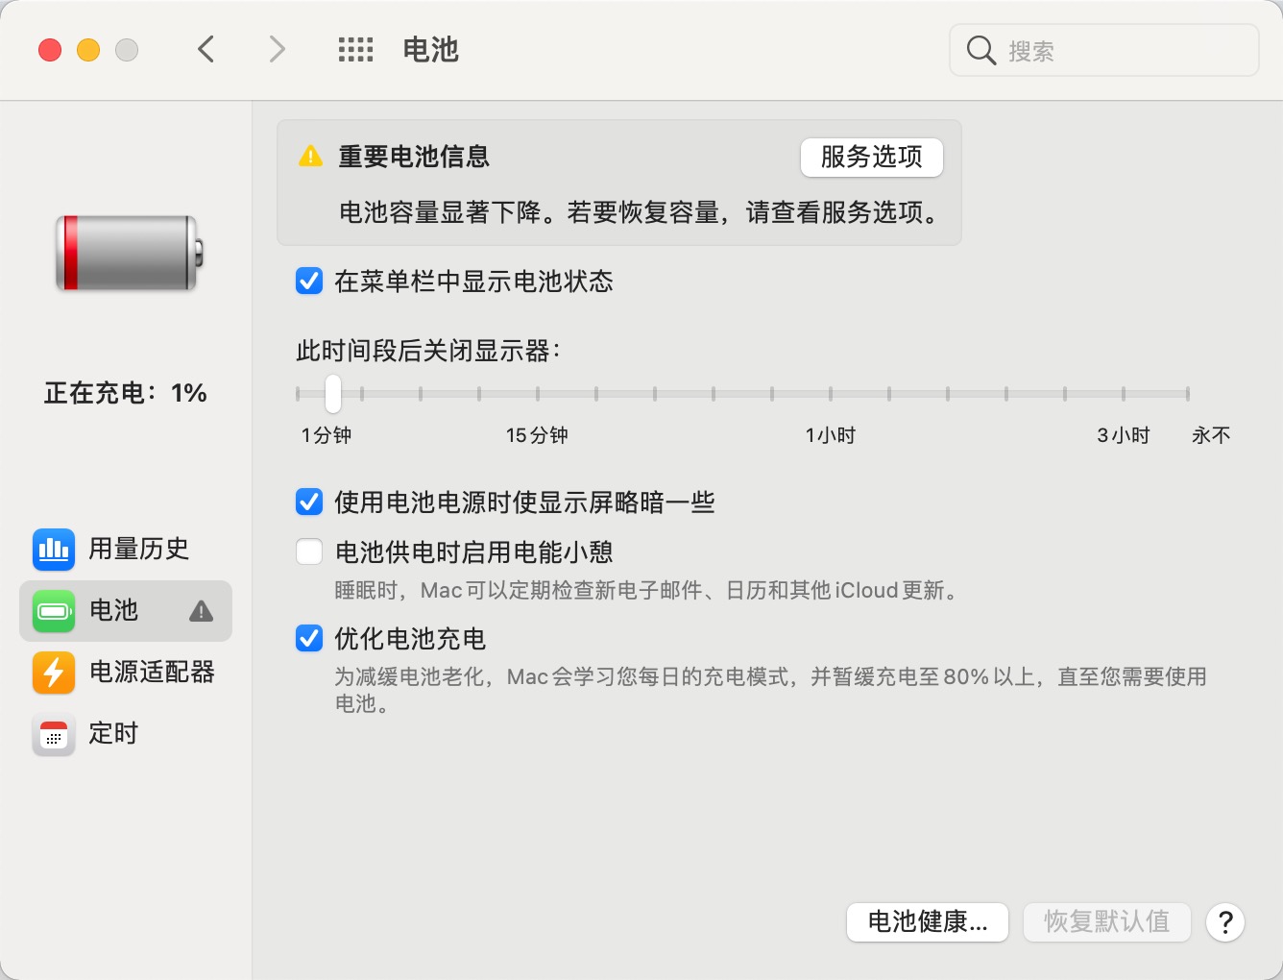Disable 使用电池电源时使显示屏略暗一些
Screen dimensions: 1283x980
[309, 502]
